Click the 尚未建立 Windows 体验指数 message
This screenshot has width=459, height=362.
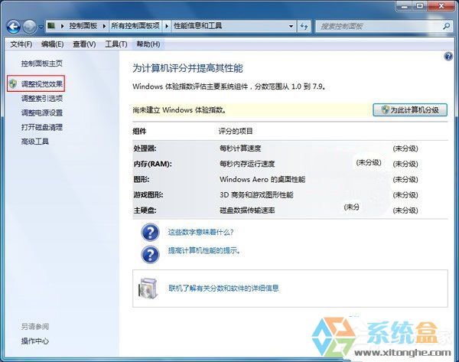[180, 110]
